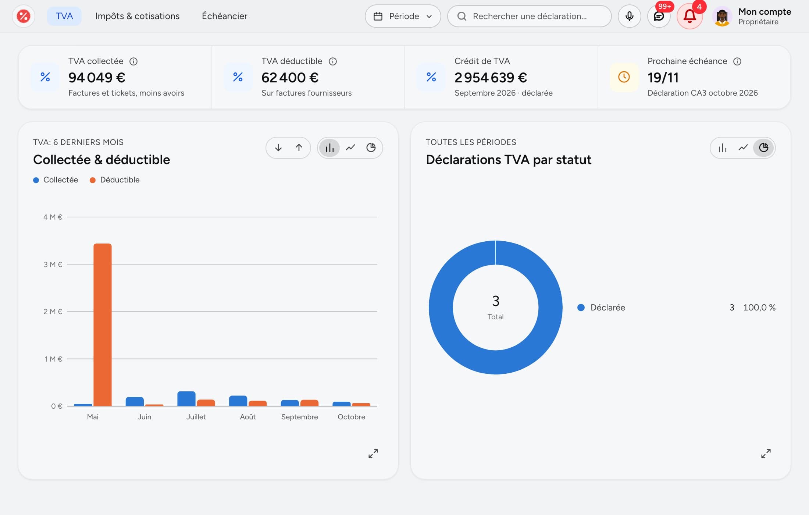Click the blue Août collectée bar
This screenshot has width=809, height=515.
click(238, 401)
